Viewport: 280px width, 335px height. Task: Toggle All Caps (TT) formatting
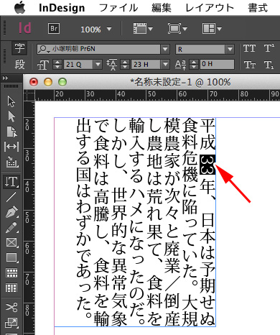[x=249, y=48]
